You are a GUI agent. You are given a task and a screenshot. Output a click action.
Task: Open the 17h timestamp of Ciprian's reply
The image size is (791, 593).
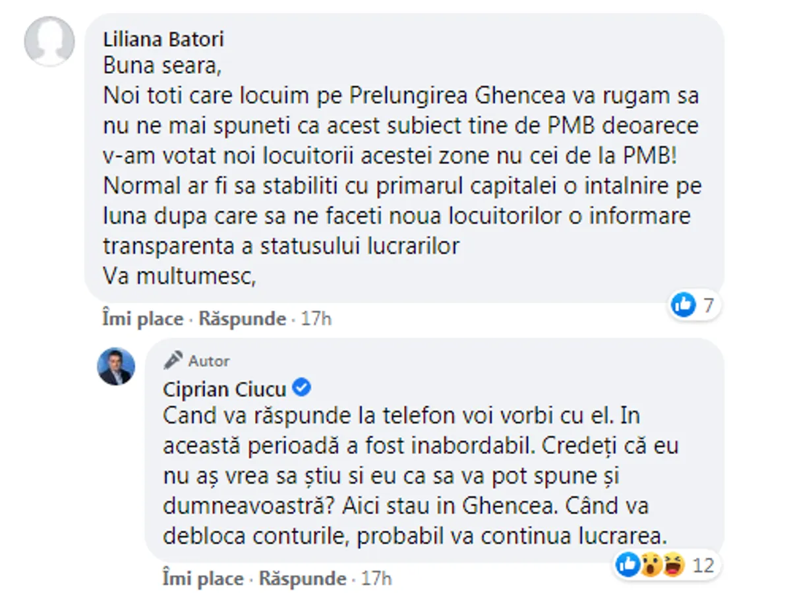pos(376,579)
